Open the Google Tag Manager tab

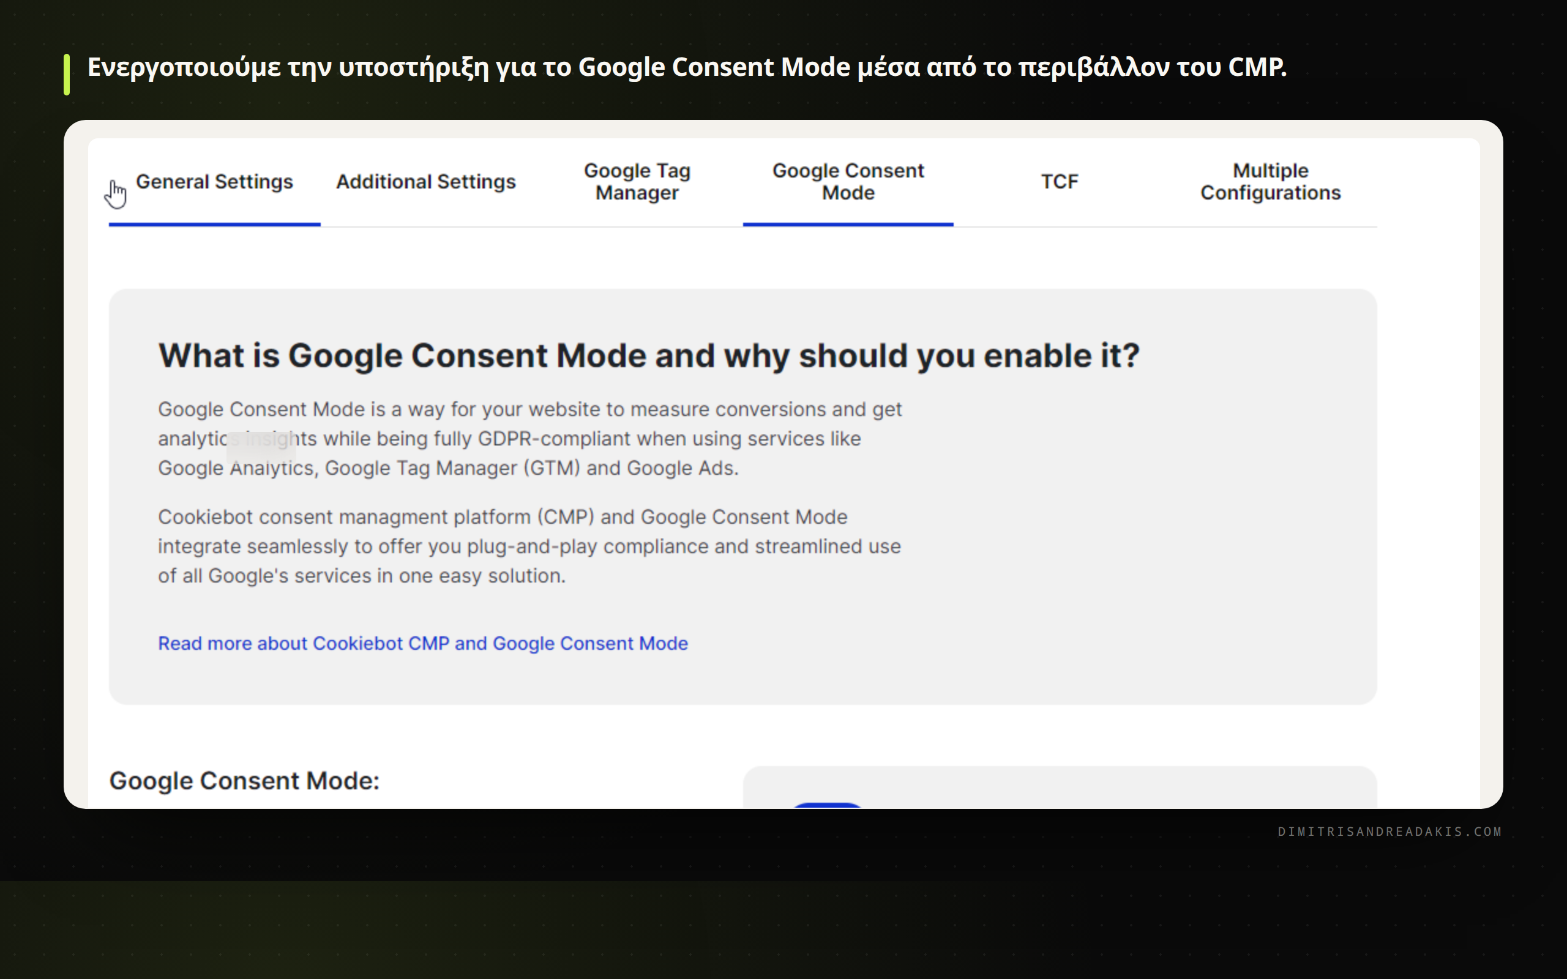(637, 182)
